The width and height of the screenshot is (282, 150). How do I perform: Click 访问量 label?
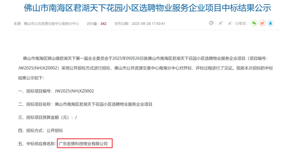[93, 23]
